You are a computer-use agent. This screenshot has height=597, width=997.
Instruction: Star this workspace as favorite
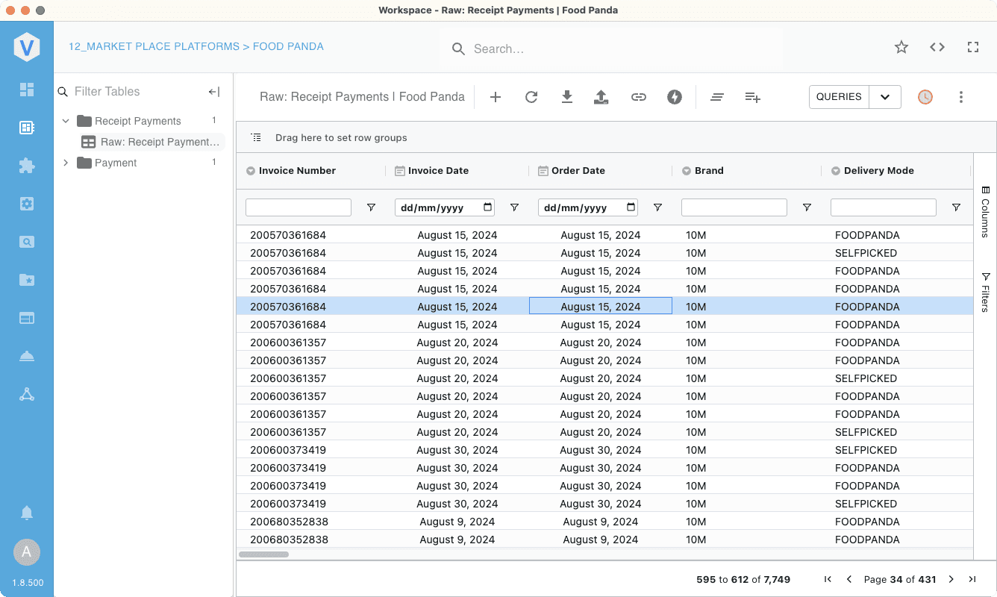[x=901, y=47]
